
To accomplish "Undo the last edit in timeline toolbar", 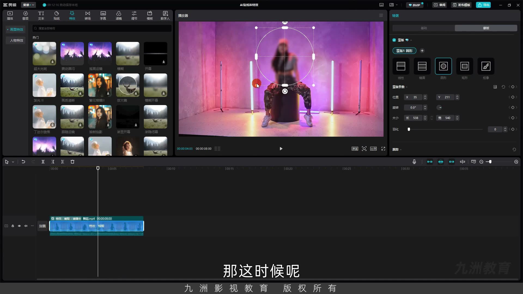I will [x=23, y=162].
